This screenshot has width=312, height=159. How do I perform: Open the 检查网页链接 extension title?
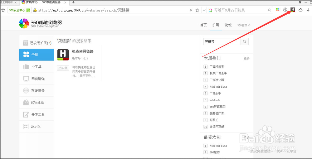click(83, 51)
